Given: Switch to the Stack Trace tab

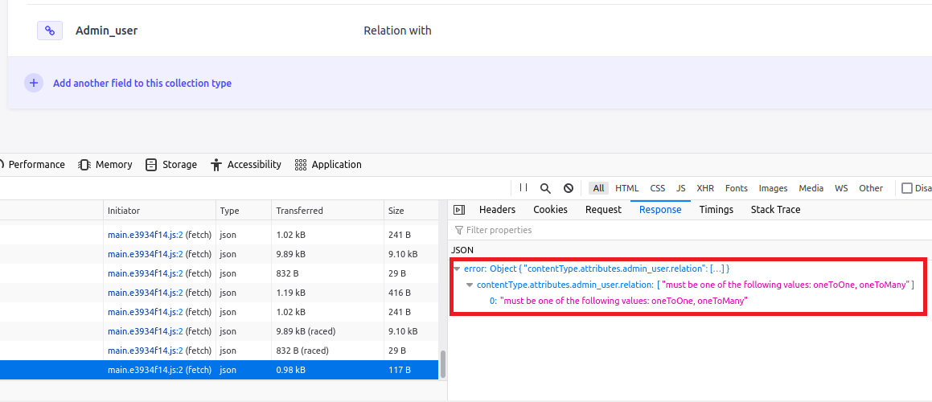Looking at the screenshot, I should [776, 209].
